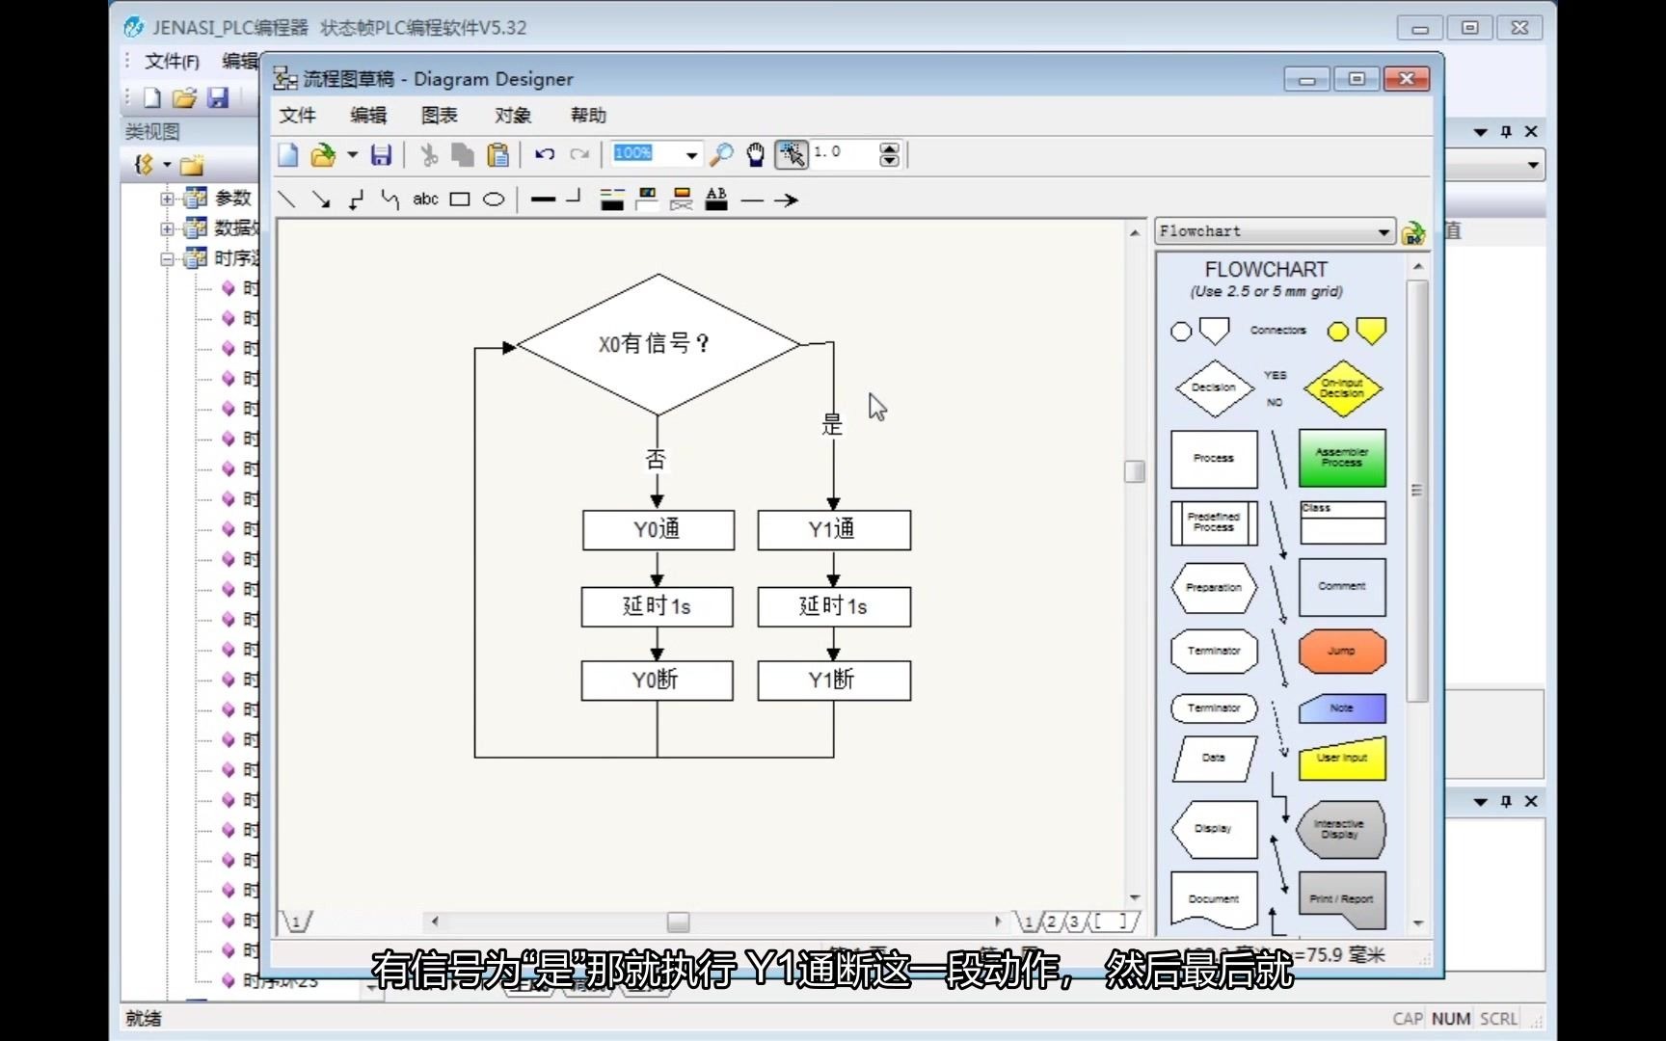Viewport: 1666px width, 1041px height.
Task: Click the horizontal scrollbar thumb of the canvas
Action: (x=679, y=922)
